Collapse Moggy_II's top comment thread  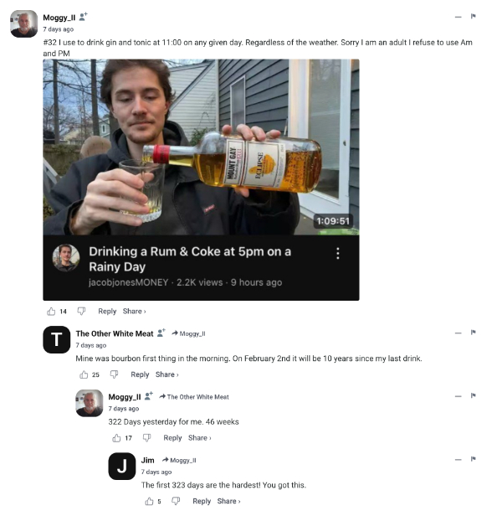458,16
